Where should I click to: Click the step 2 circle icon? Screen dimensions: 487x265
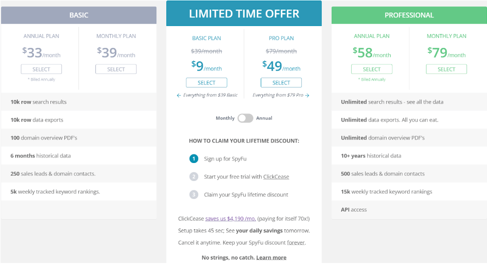[x=194, y=176]
